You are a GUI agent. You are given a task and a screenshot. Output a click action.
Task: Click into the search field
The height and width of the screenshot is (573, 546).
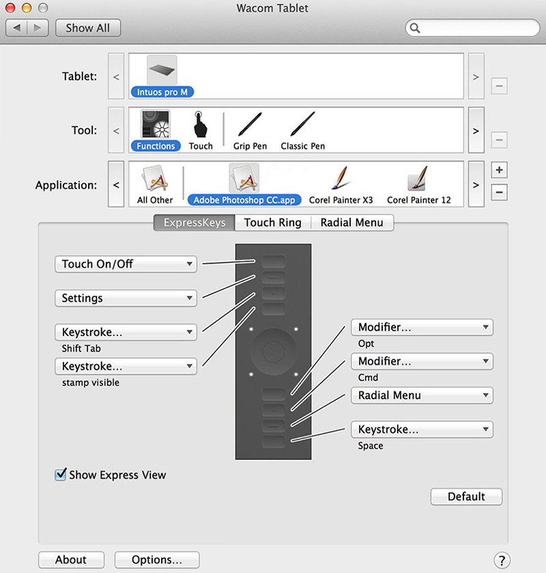pyautogui.click(x=472, y=28)
